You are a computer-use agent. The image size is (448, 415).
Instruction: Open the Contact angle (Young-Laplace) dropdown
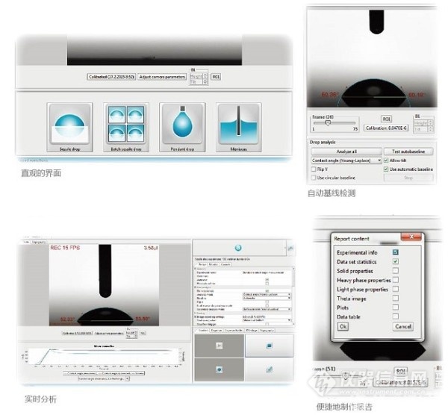(x=345, y=160)
